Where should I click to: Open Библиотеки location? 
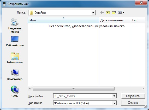[x=15, y=58]
